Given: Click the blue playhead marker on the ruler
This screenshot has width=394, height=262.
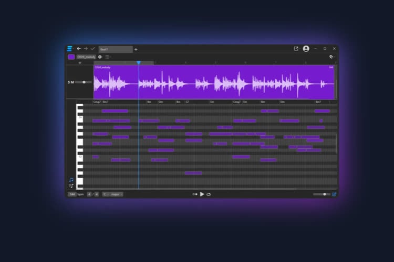Looking at the screenshot, I should (139, 62).
